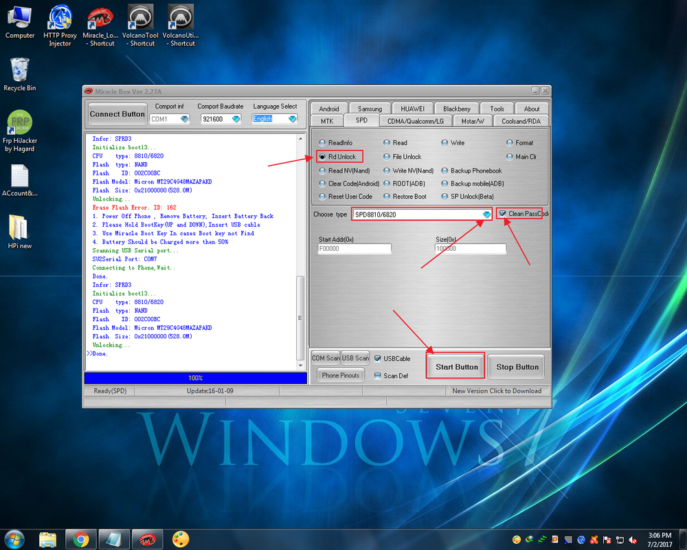Open the Windows Start menu orb
The image size is (687, 550).
[14, 539]
